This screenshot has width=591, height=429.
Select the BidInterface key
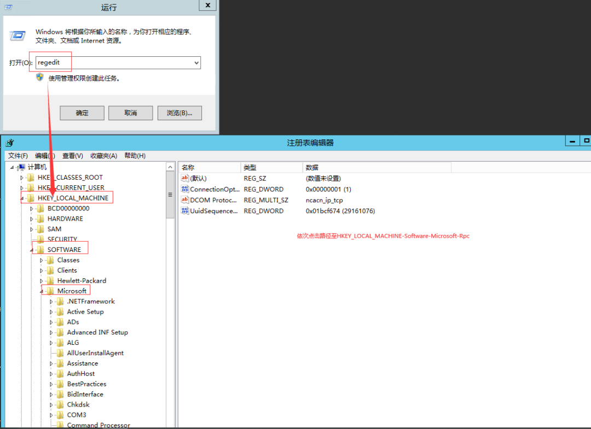[x=85, y=395]
